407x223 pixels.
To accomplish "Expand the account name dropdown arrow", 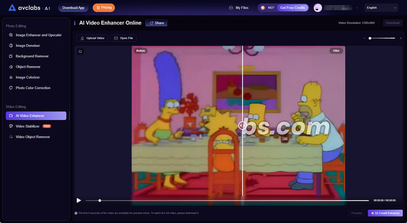I will (357, 8).
